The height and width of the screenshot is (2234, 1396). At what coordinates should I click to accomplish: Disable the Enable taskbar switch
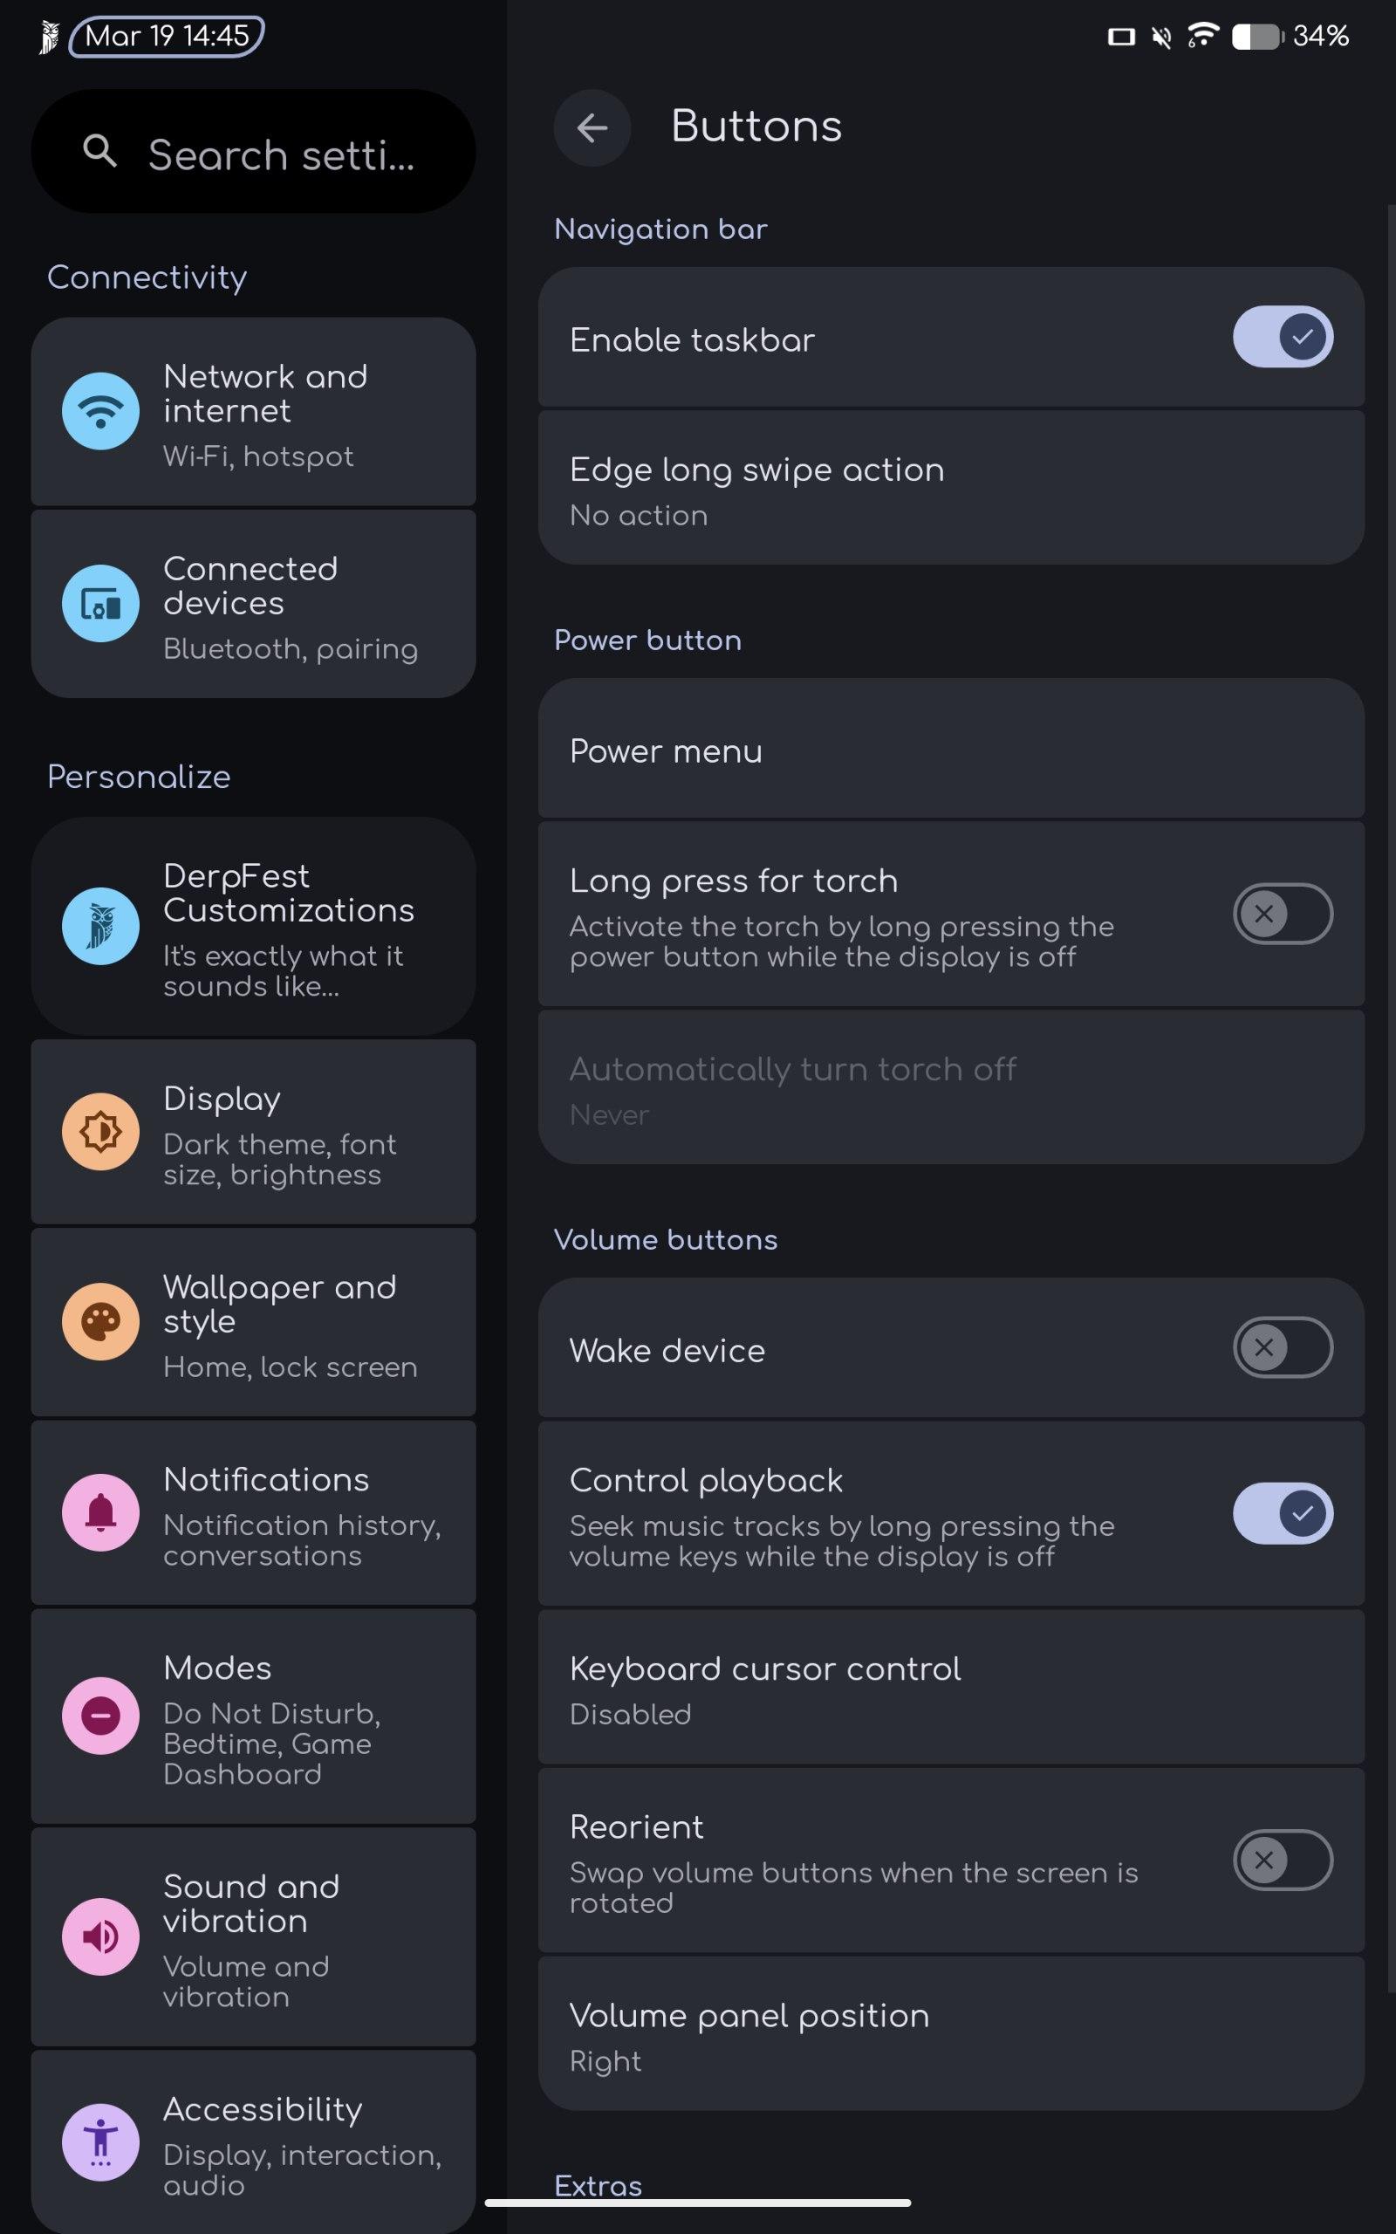1282,337
